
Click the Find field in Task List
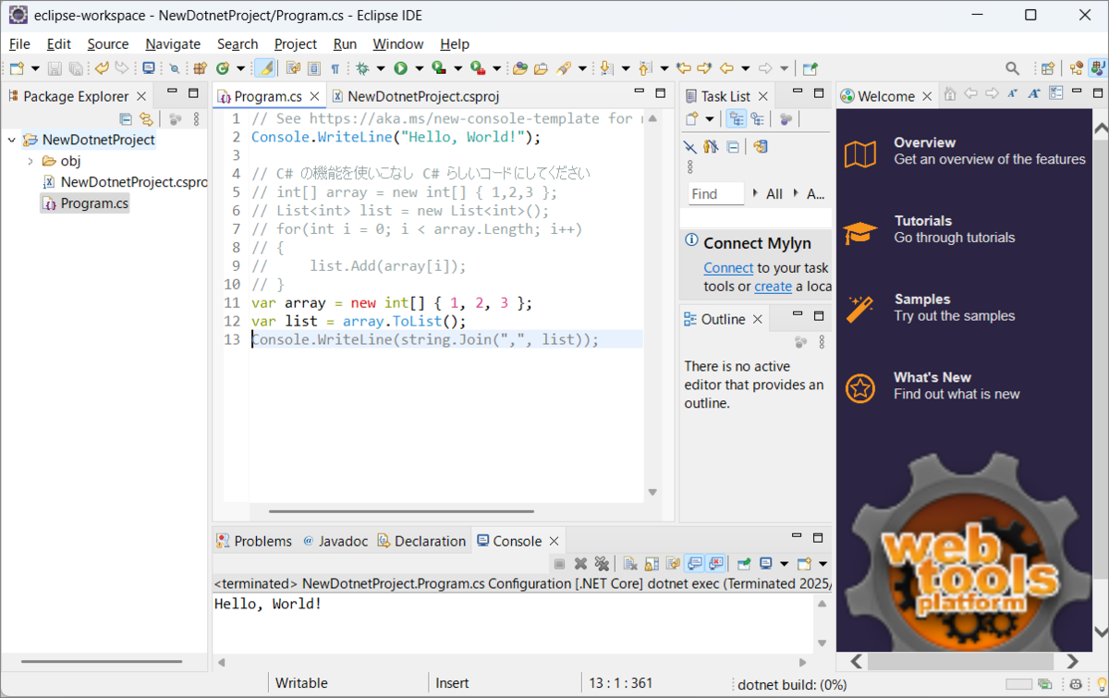point(716,194)
